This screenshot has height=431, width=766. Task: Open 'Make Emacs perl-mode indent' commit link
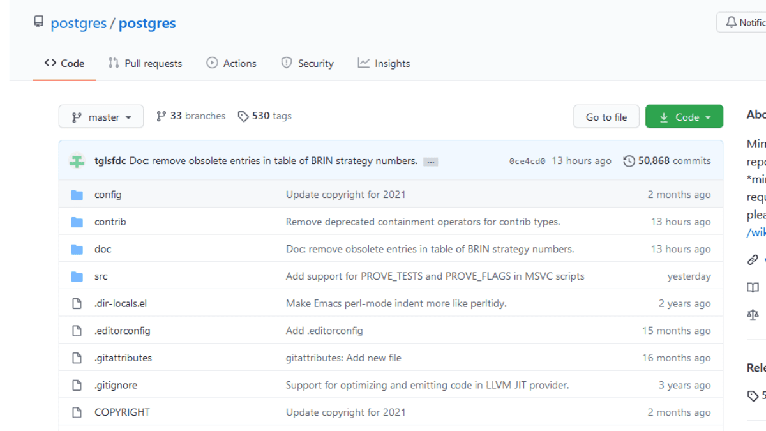(396, 304)
